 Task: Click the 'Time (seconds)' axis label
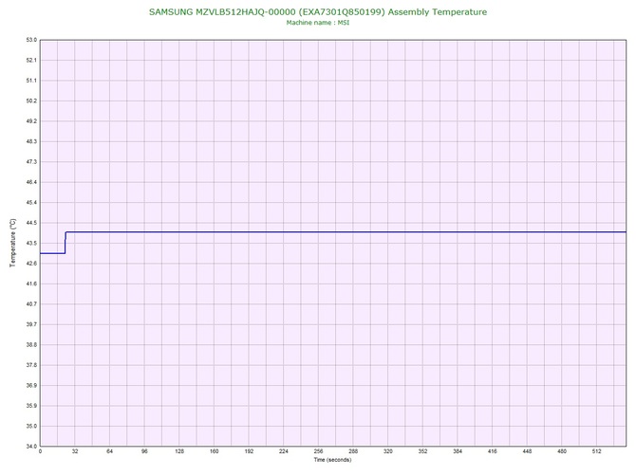pos(332,460)
